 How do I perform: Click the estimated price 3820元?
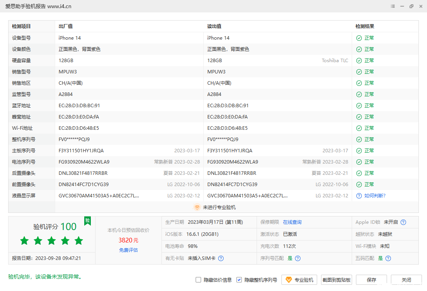(128, 240)
